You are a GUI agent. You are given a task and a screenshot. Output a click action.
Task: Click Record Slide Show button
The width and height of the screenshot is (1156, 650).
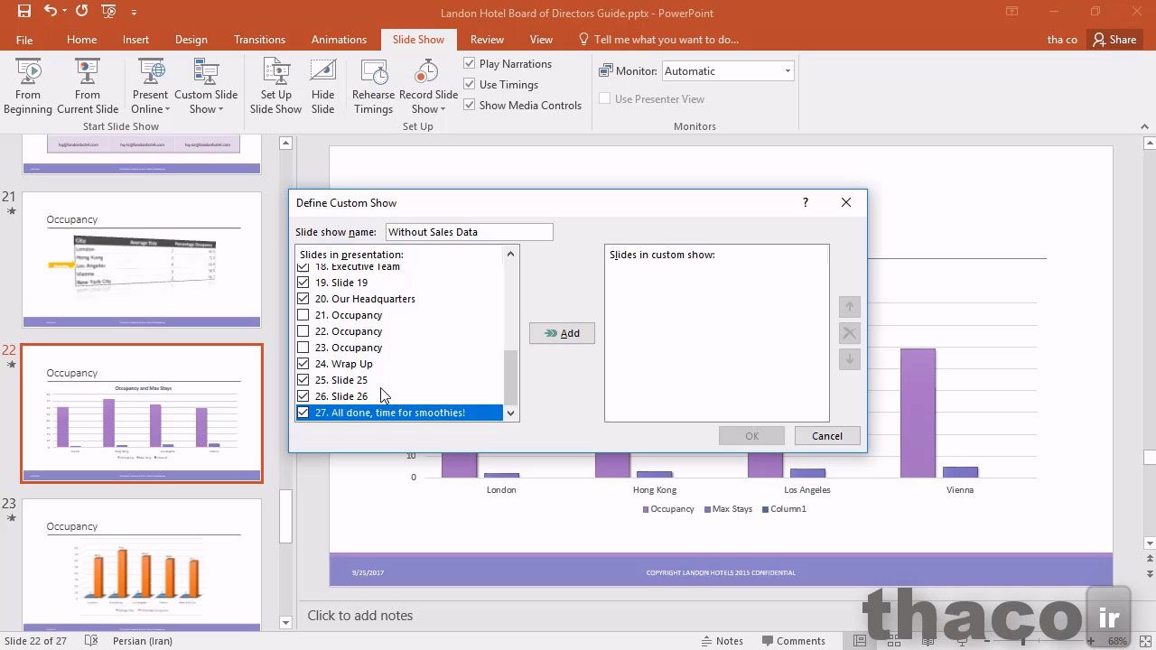428,87
